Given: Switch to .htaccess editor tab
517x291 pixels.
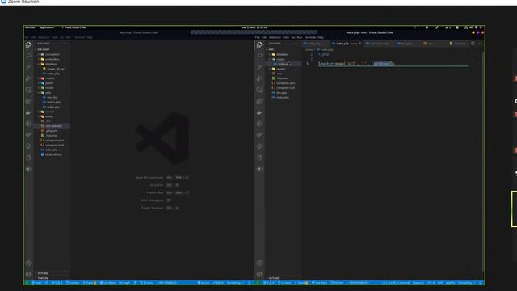Looking at the screenshot, I should [458, 44].
